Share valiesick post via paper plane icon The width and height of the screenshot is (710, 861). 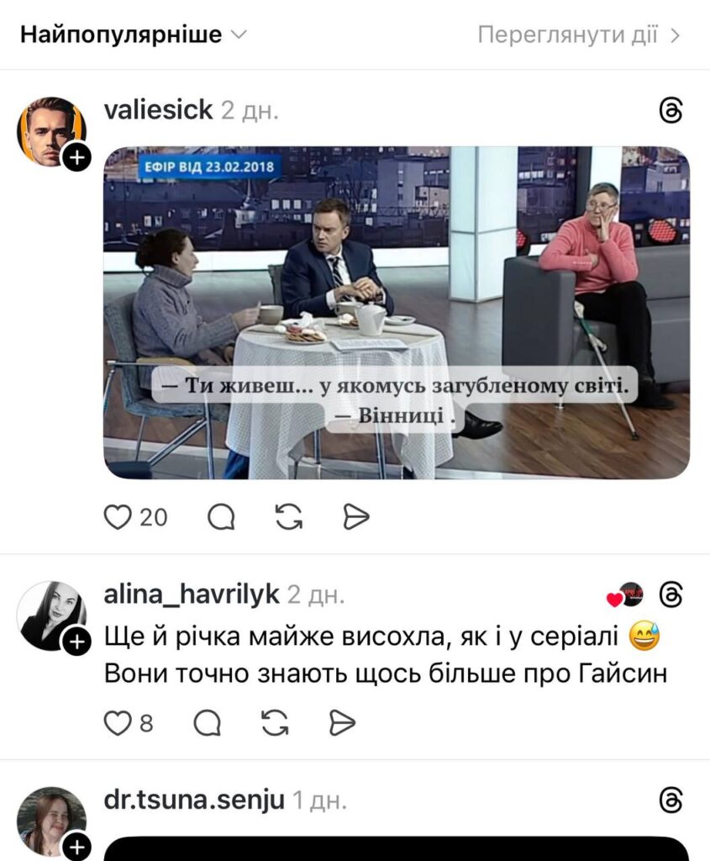pyautogui.click(x=356, y=517)
